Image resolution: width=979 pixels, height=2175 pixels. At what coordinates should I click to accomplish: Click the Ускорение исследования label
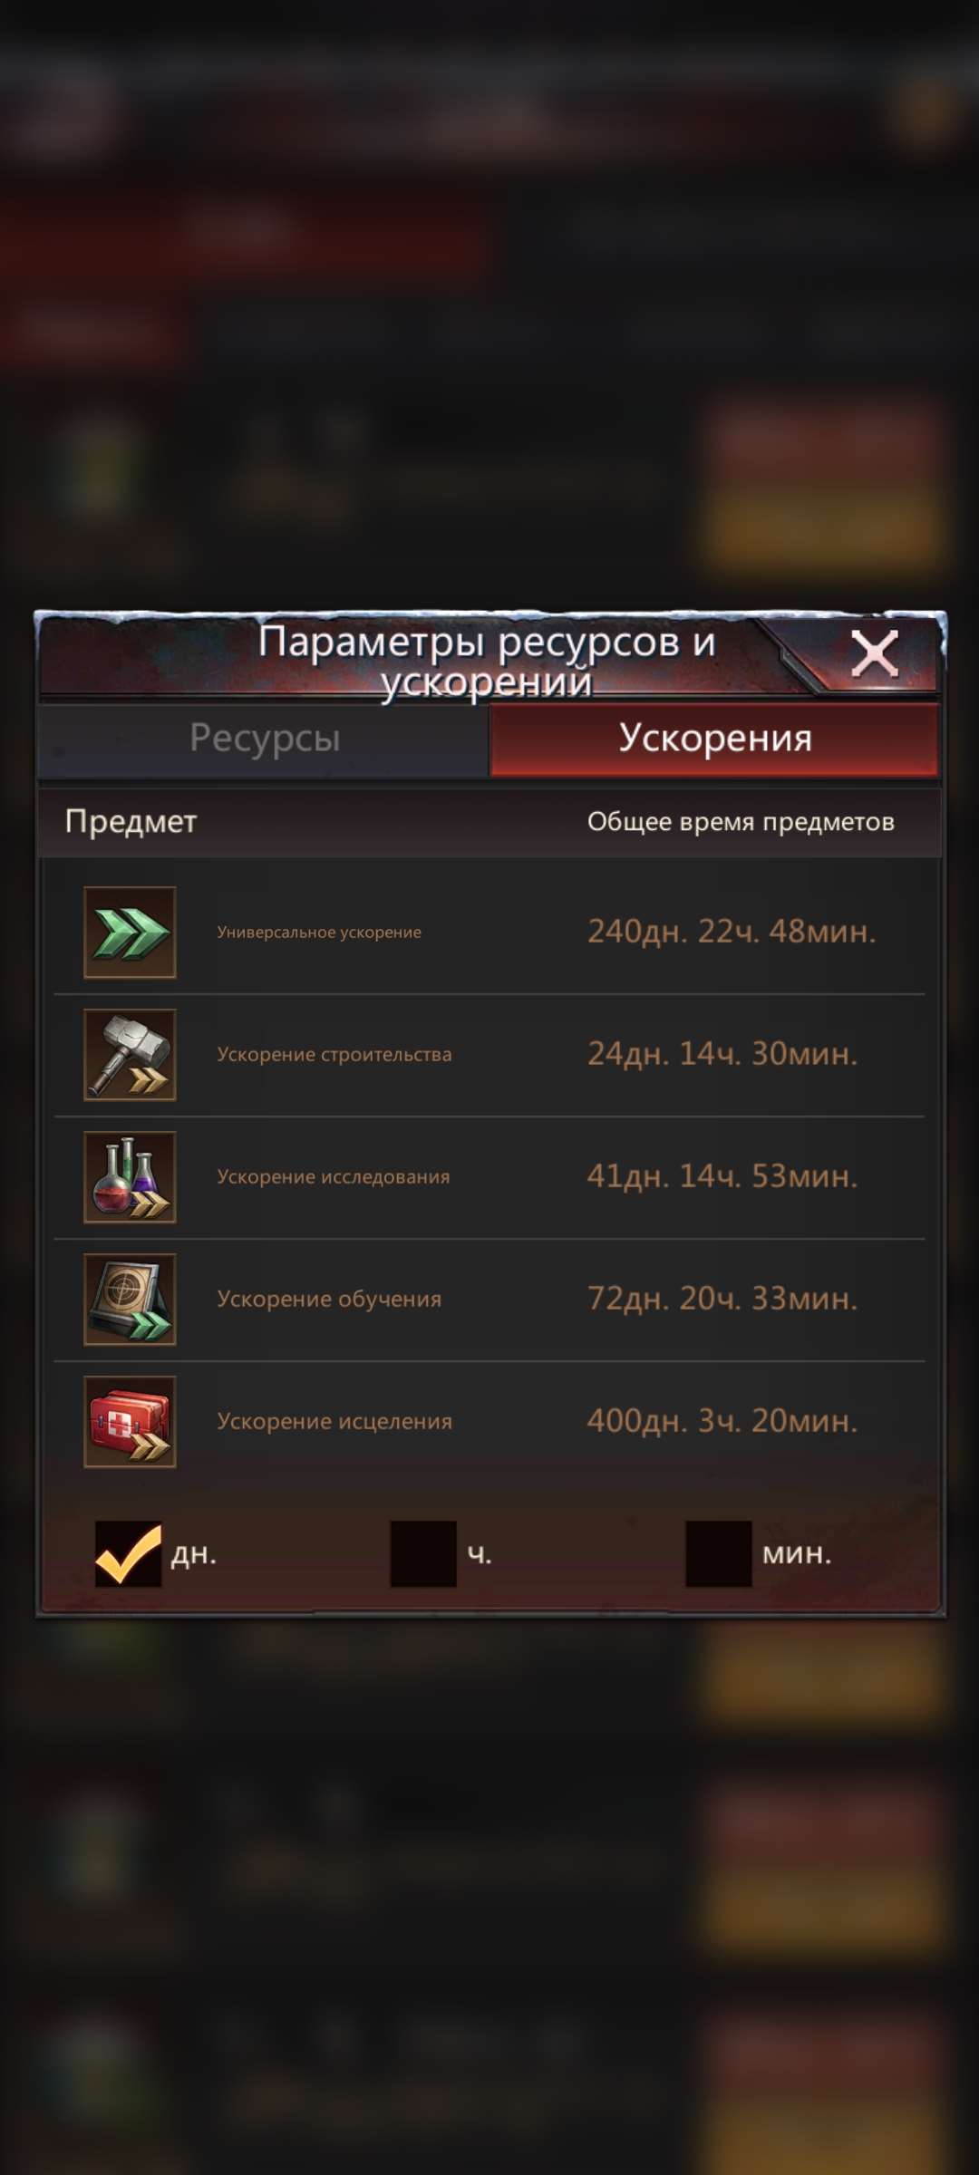tap(334, 1176)
